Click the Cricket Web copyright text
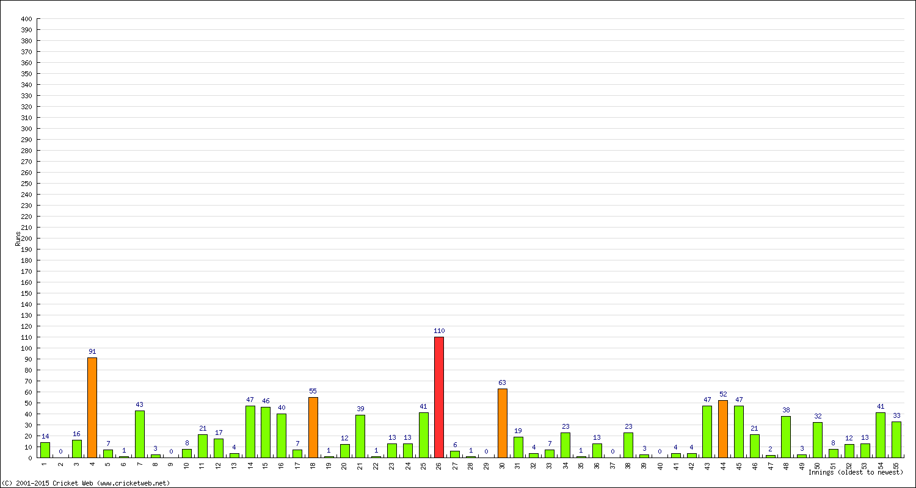Screen dimensions: 916x488 tap(85, 483)
